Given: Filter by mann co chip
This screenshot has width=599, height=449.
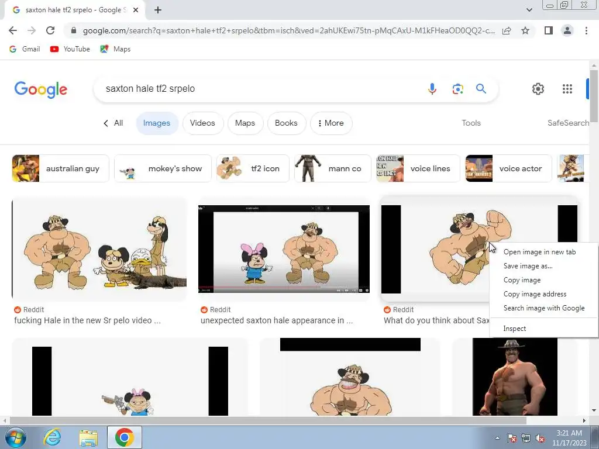Looking at the screenshot, I should pyautogui.click(x=332, y=168).
